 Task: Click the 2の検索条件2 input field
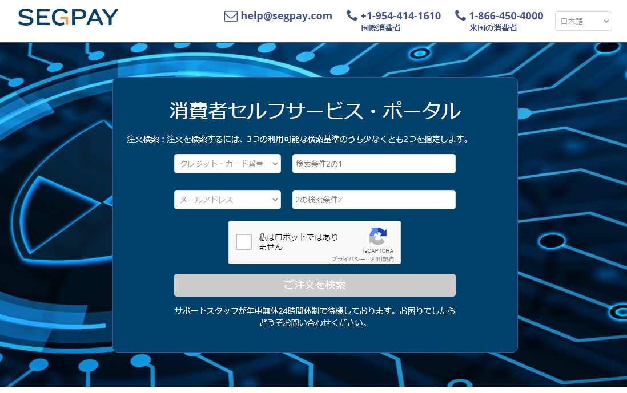[x=373, y=200]
